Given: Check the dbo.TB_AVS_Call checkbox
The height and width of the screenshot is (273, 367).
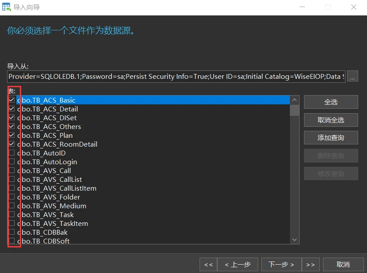Looking at the screenshot, I should click(x=12, y=170).
